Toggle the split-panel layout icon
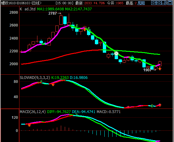The height and width of the screenshot is (142, 174). [164, 3]
